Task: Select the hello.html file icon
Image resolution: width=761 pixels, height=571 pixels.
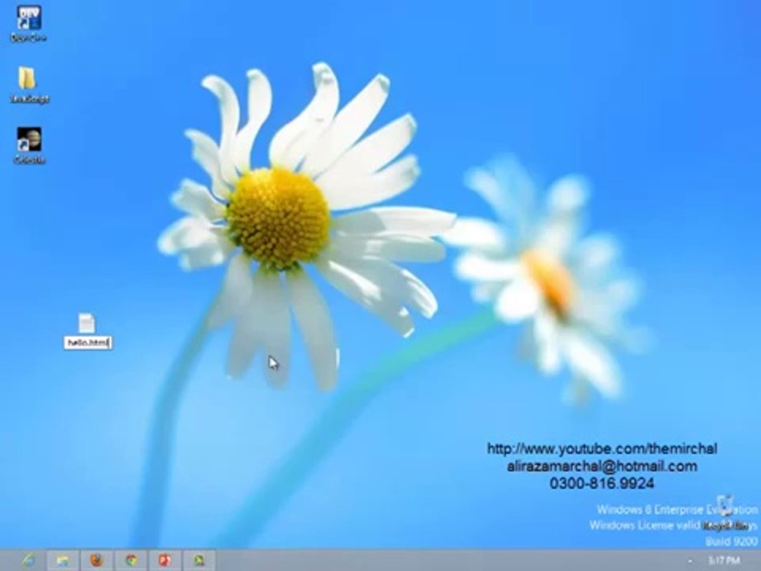Action: click(87, 324)
